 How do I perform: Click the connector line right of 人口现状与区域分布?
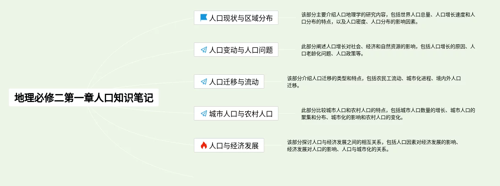point(287,18)
